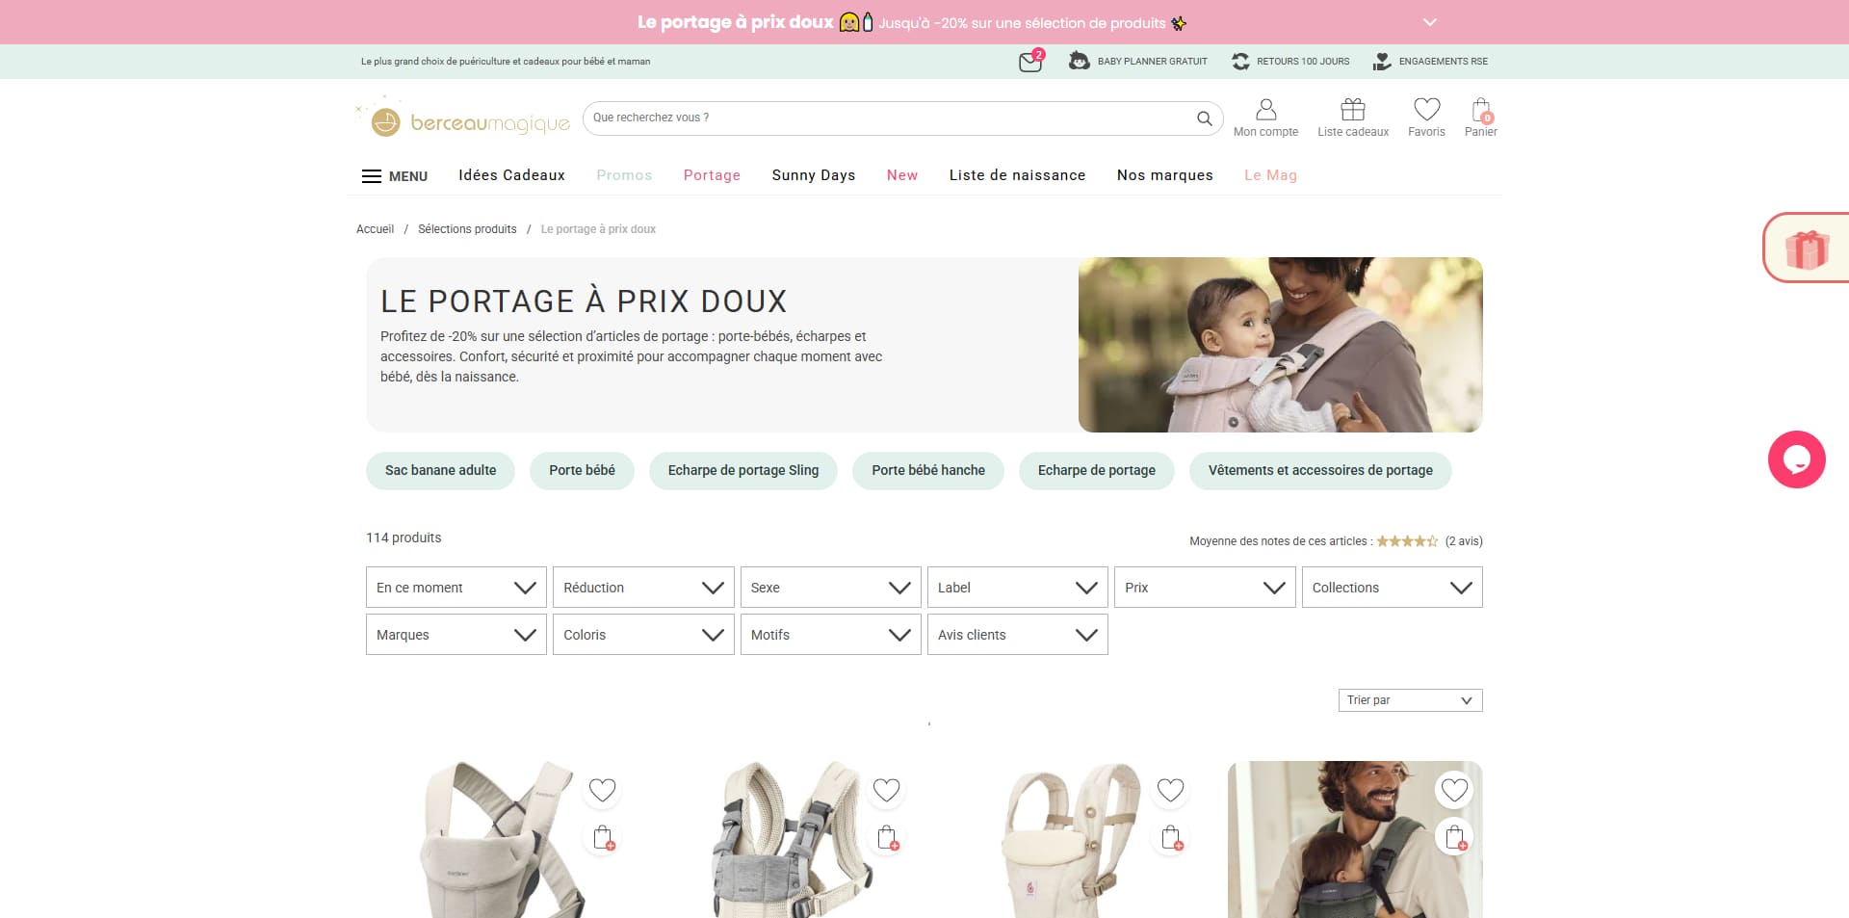Open the man carrying baby product image

tap(1355, 839)
